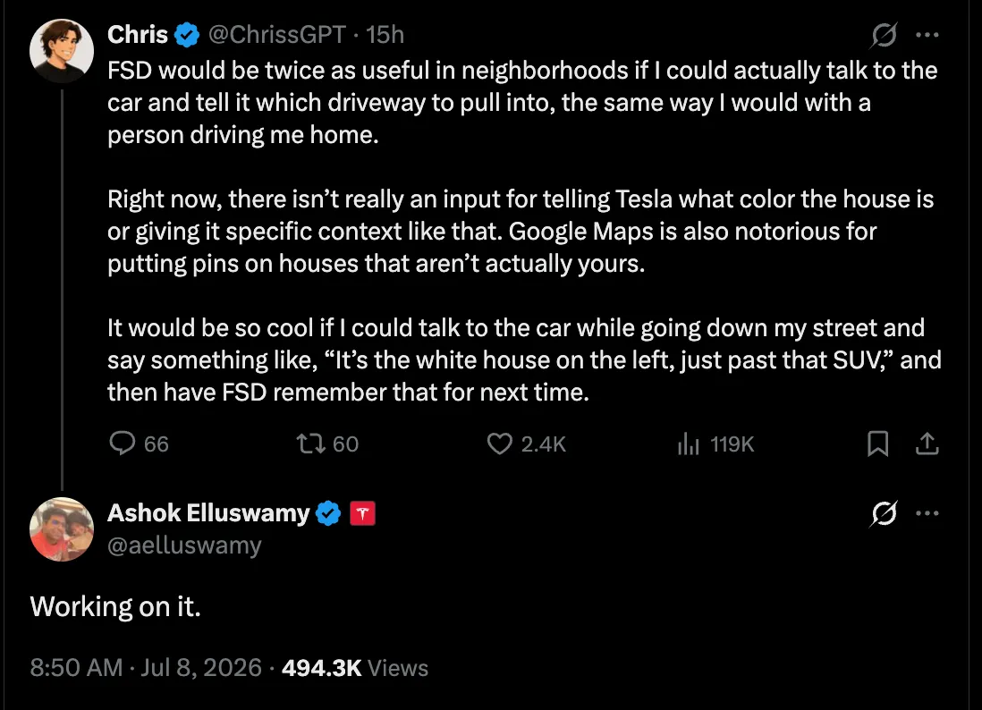Visit the @aelluswamy handle link
982x710 pixels.
click(184, 545)
